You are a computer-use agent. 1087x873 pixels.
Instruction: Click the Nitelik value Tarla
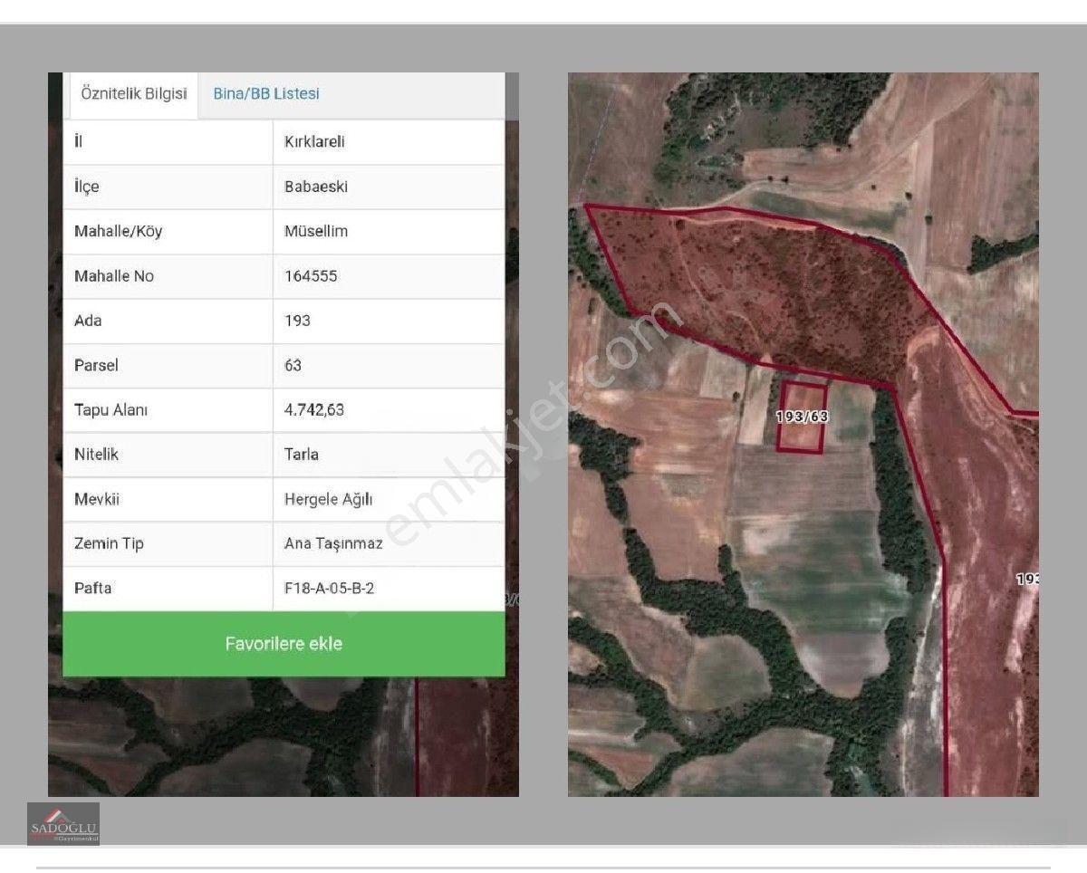coord(301,455)
